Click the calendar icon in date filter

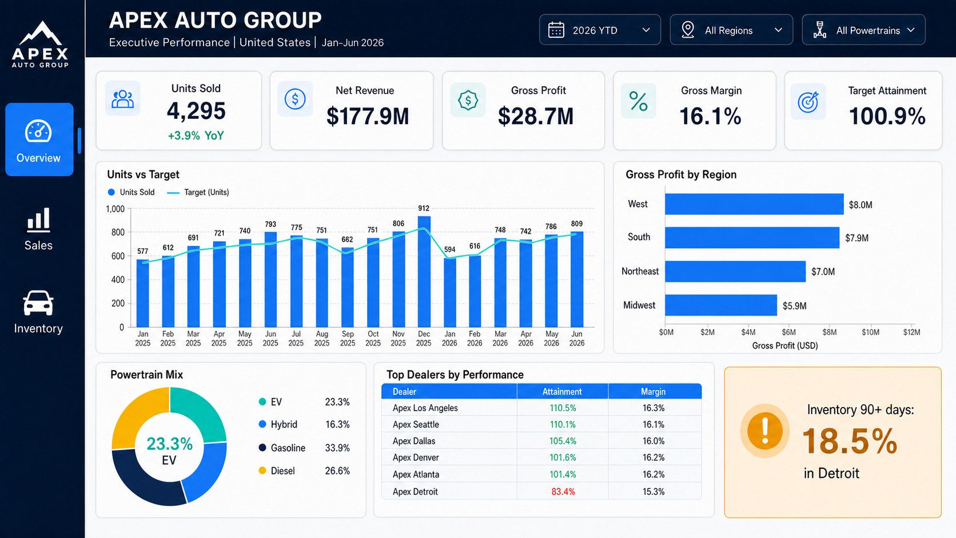tap(556, 30)
